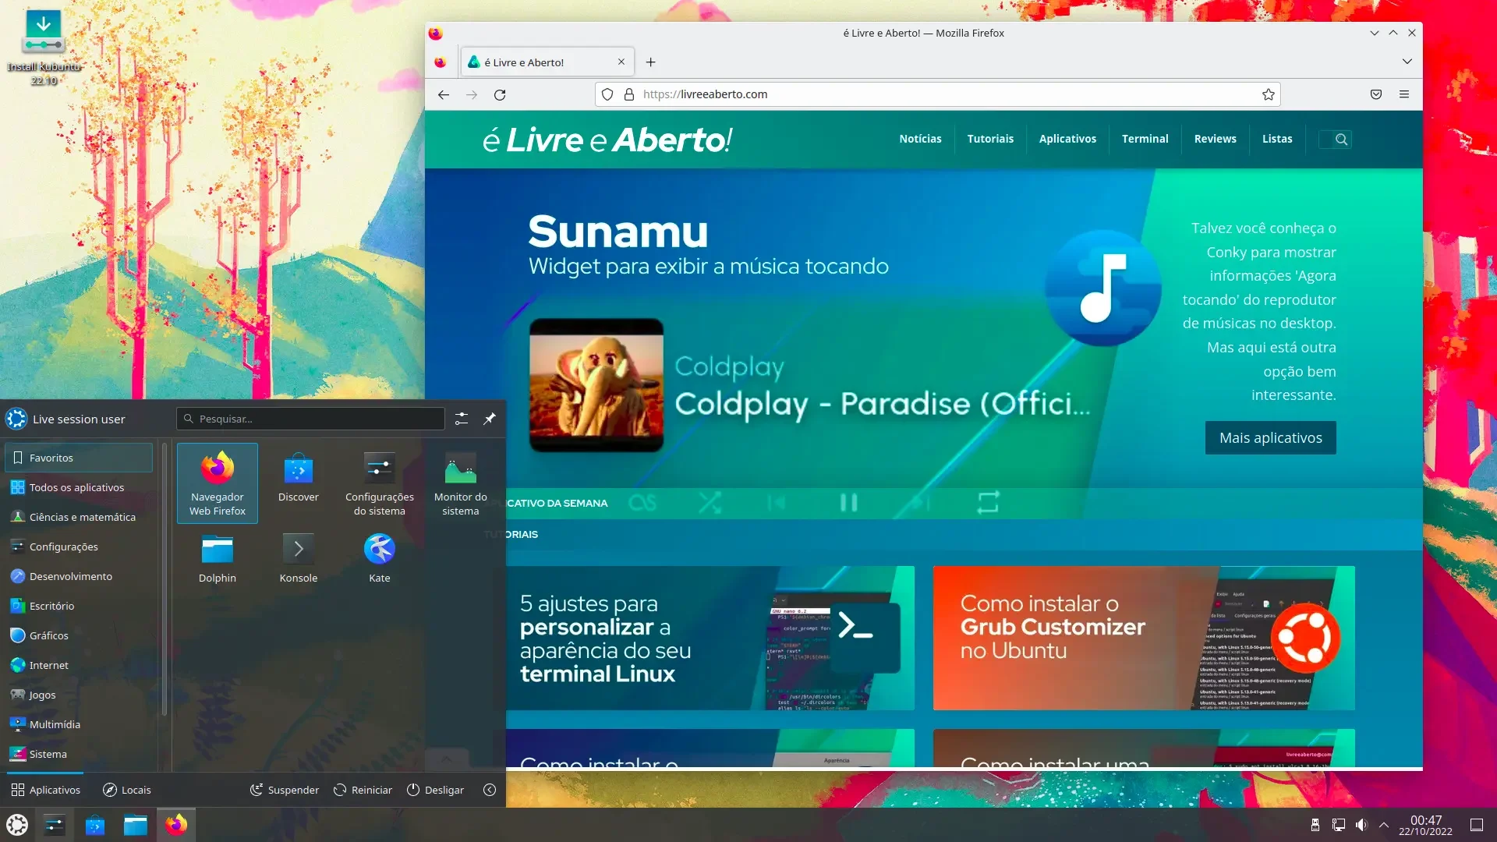This screenshot has width=1497, height=842.
Task: Open Kate text editor from favorites
Action: click(379, 558)
